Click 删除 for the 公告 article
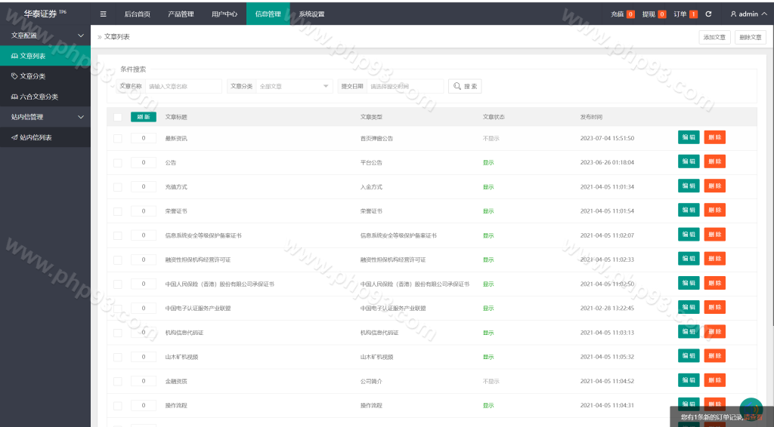 (x=715, y=161)
